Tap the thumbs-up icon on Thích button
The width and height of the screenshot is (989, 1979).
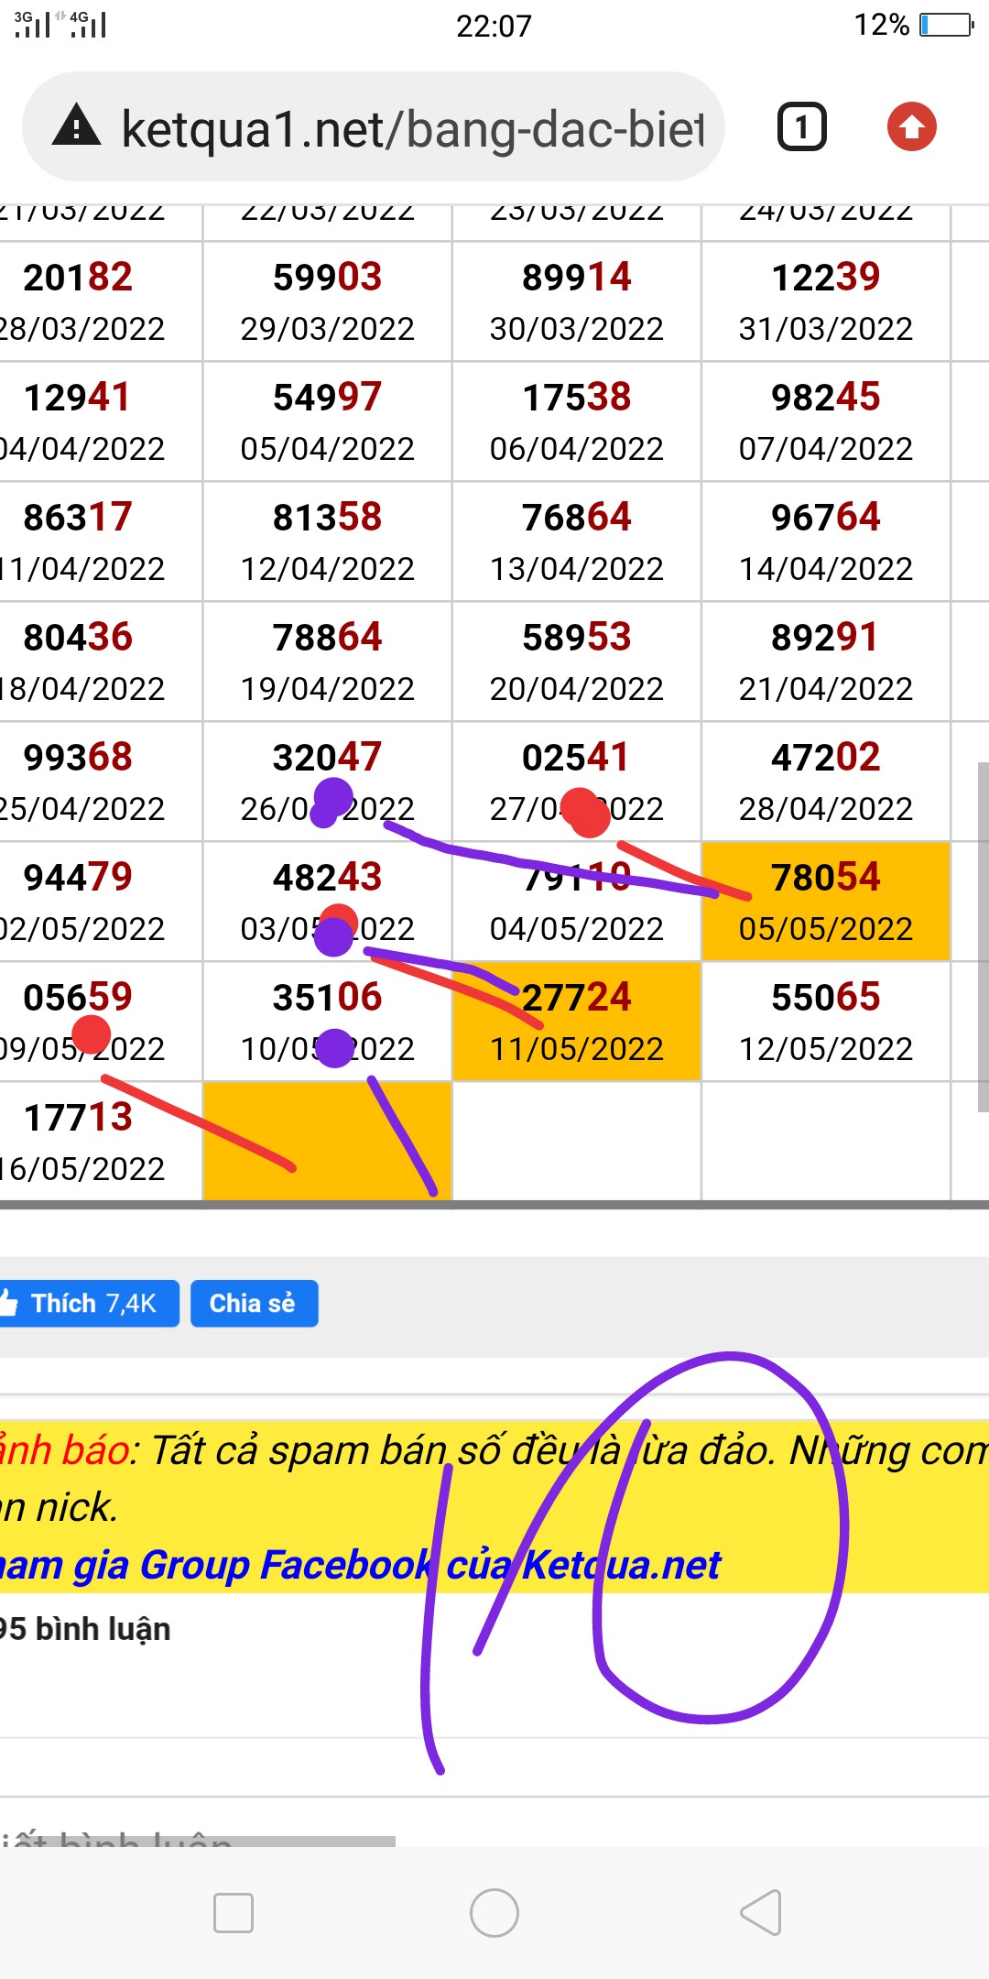(x=9, y=1303)
